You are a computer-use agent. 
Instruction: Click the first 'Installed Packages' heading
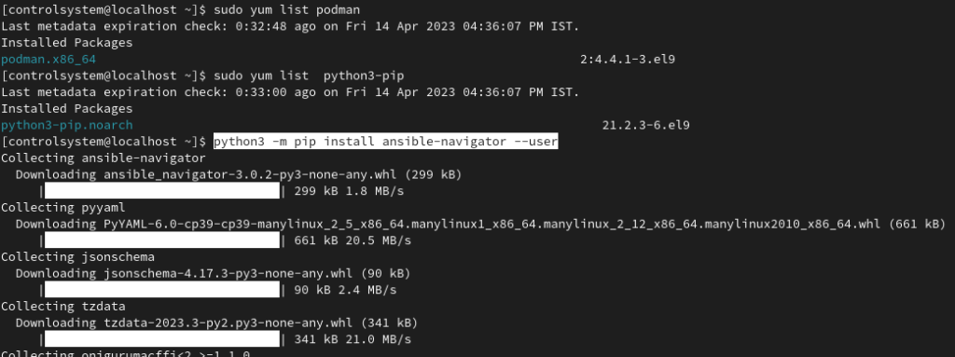(x=66, y=43)
